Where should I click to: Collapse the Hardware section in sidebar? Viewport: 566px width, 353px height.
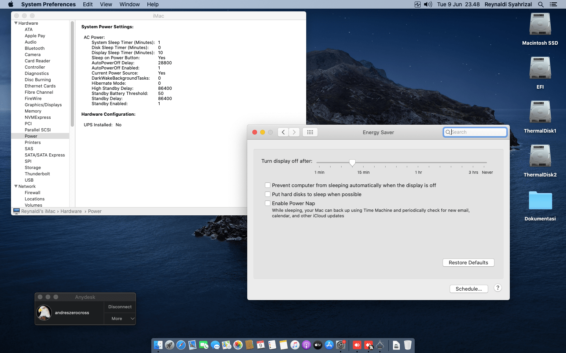[x=16, y=23]
